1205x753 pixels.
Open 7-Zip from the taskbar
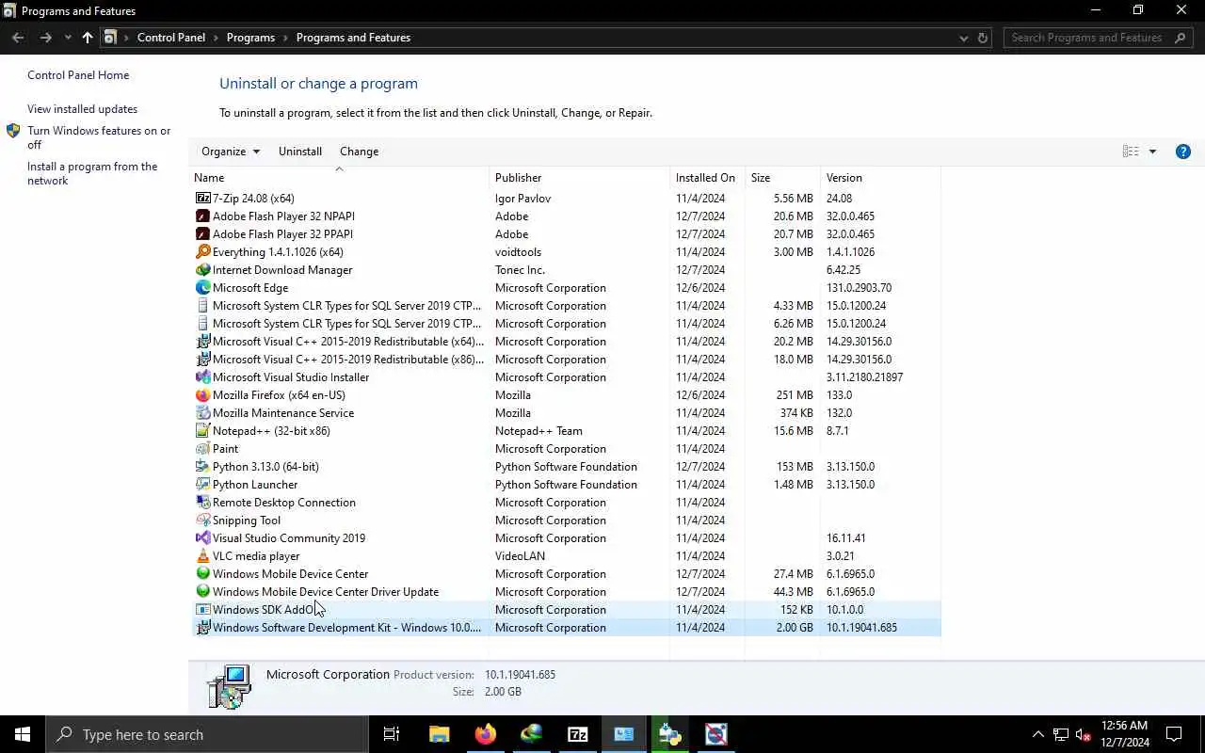[578, 734]
